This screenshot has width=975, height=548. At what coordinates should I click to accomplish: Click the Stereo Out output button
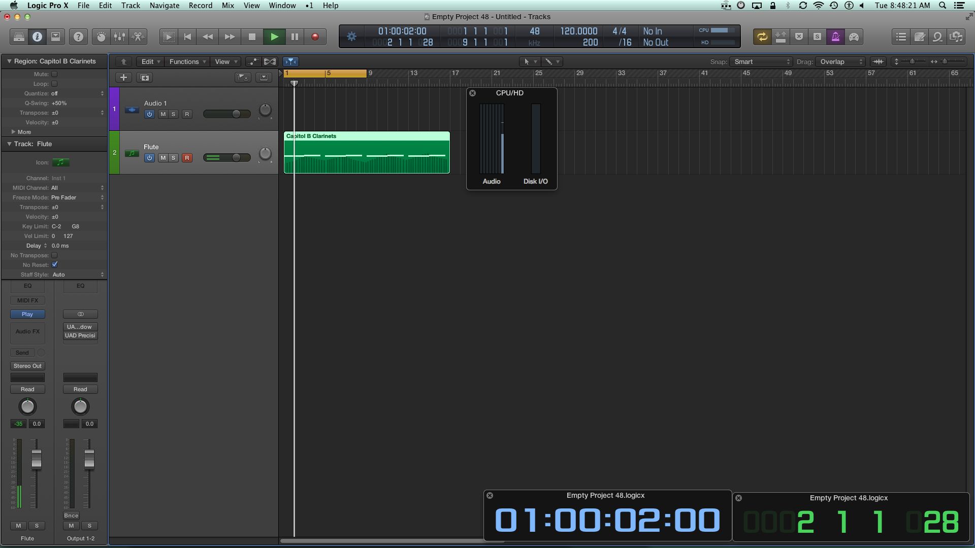[27, 366]
